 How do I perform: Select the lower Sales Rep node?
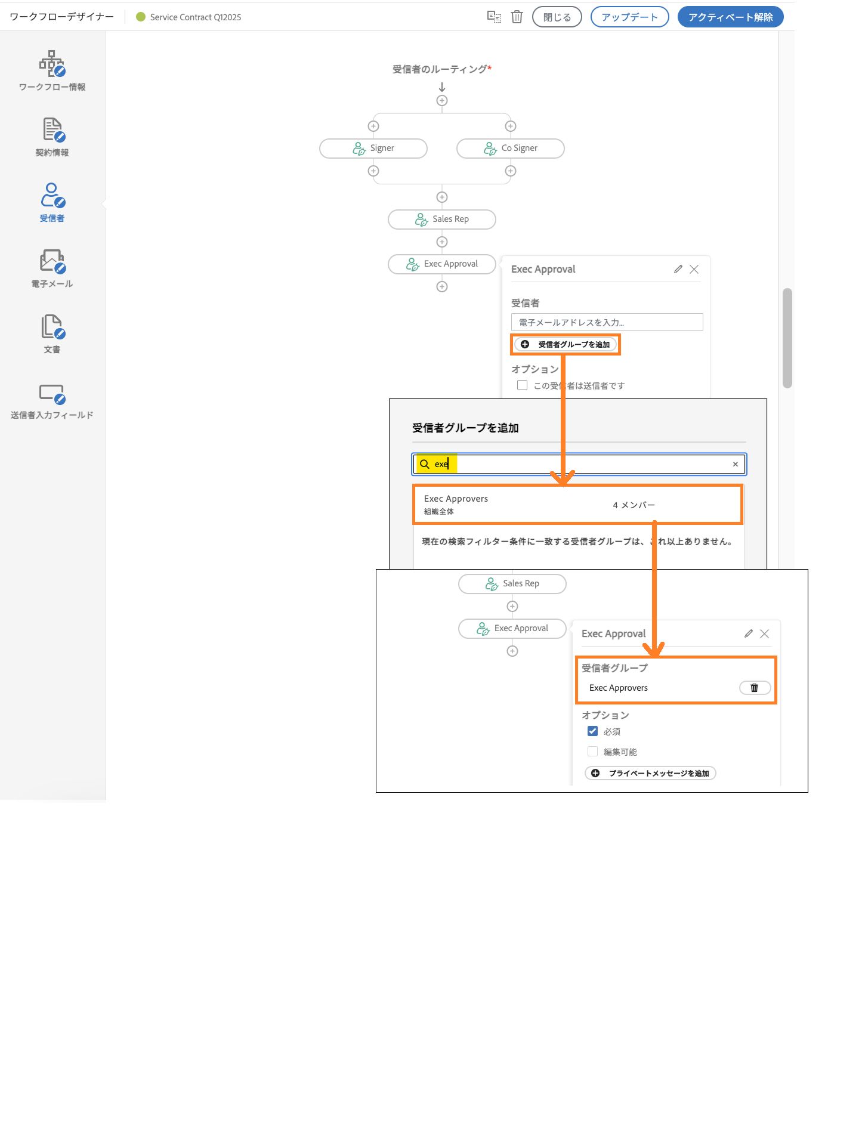pos(512,584)
